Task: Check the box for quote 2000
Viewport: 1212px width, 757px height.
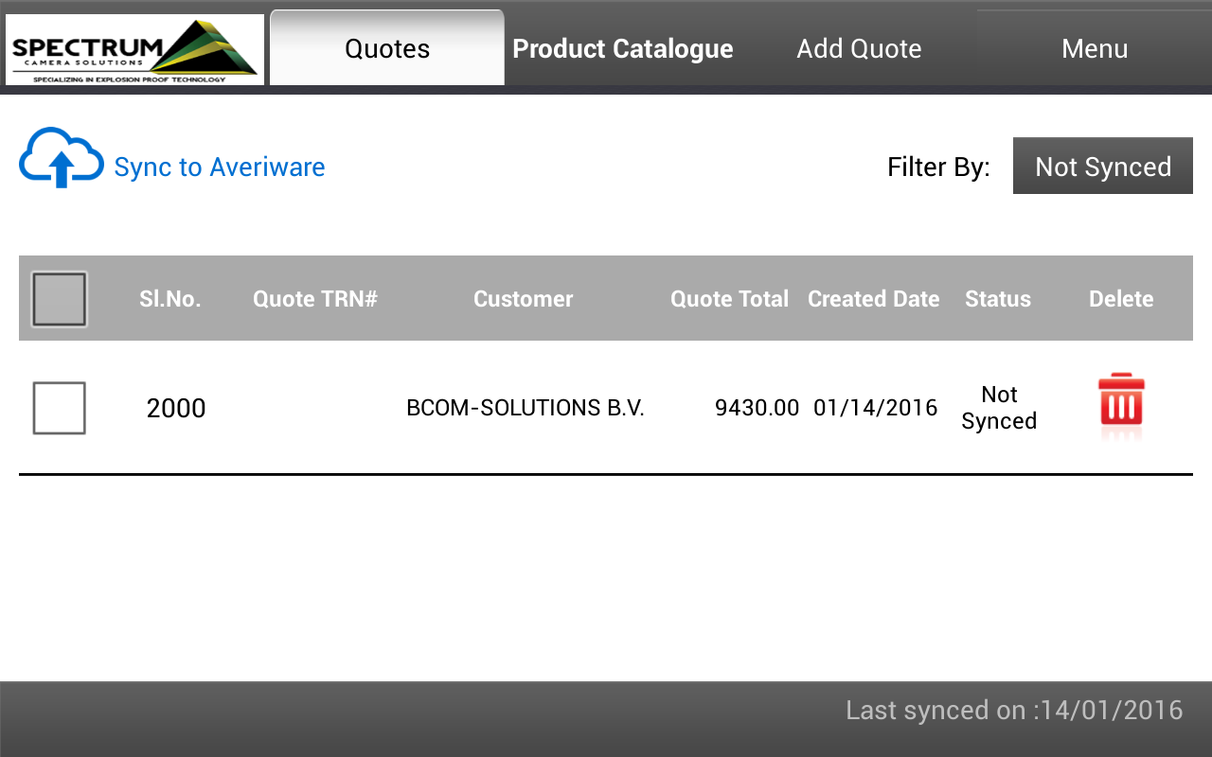Action: [60, 408]
